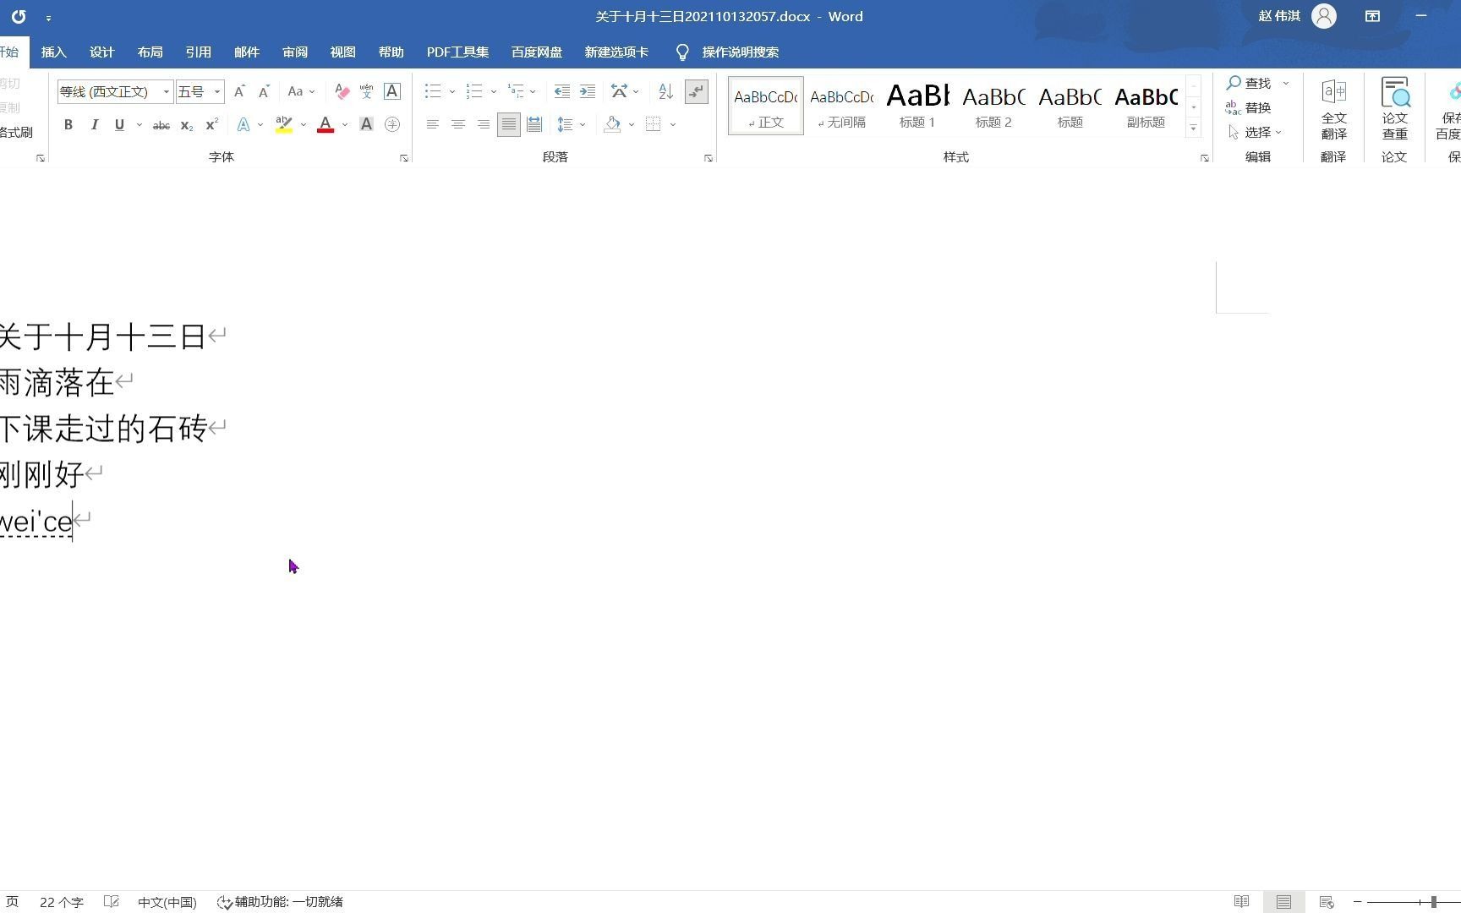The image size is (1461, 913).
Task: Click multilevel list icon
Action: point(516,91)
